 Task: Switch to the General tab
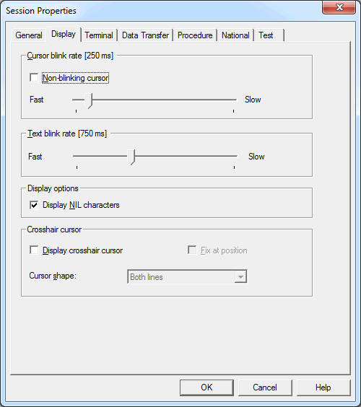pyautogui.click(x=29, y=35)
